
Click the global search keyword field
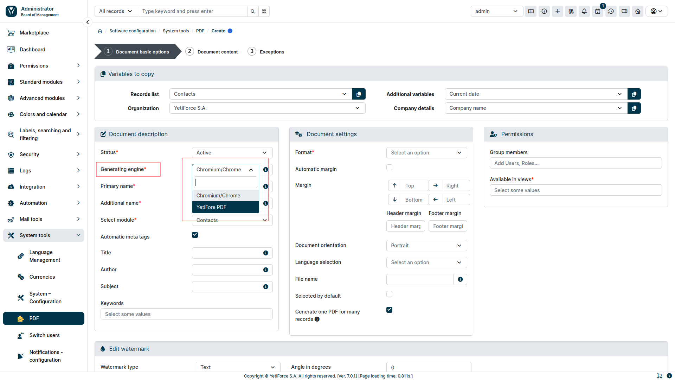point(193,11)
